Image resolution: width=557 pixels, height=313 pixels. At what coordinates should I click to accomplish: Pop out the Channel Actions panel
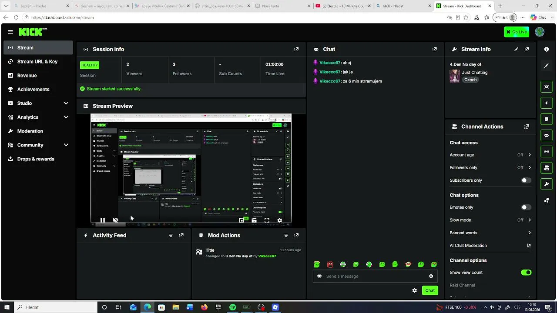point(527,127)
